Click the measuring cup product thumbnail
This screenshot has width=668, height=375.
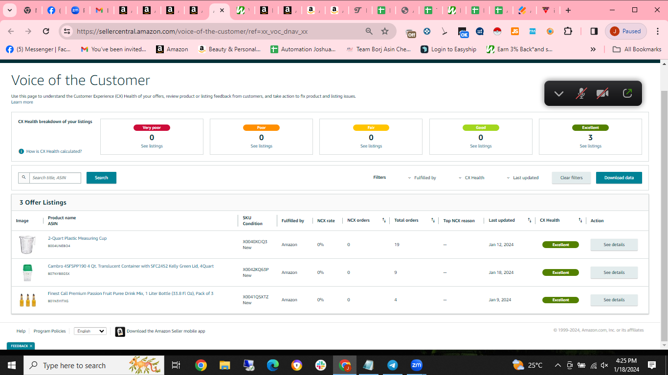27,245
